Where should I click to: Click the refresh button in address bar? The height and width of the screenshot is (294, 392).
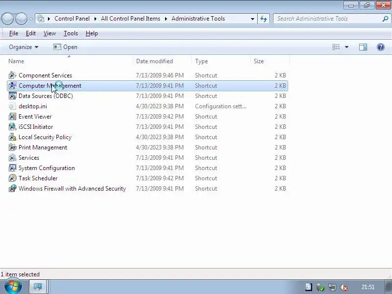pyautogui.click(x=264, y=19)
